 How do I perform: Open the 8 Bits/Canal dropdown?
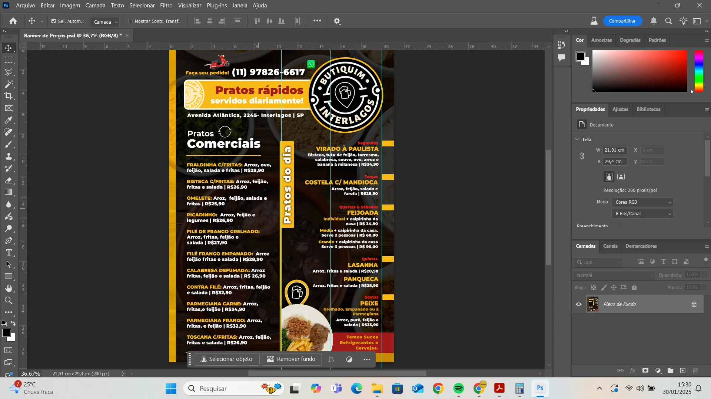tap(642, 214)
